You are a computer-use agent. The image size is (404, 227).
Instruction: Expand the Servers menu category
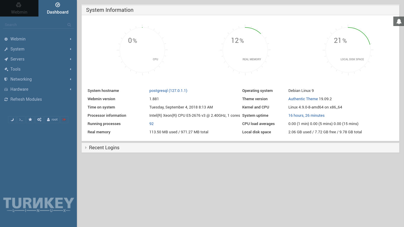click(17, 59)
